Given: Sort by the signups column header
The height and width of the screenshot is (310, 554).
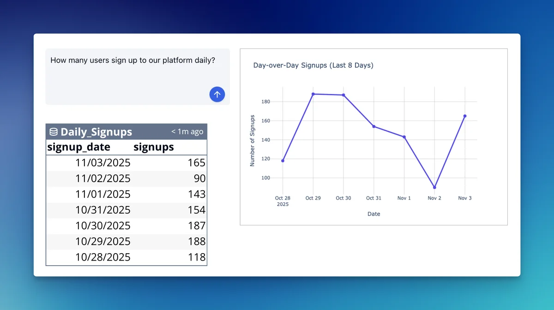Looking at the screenshot, I should (153, 147).
